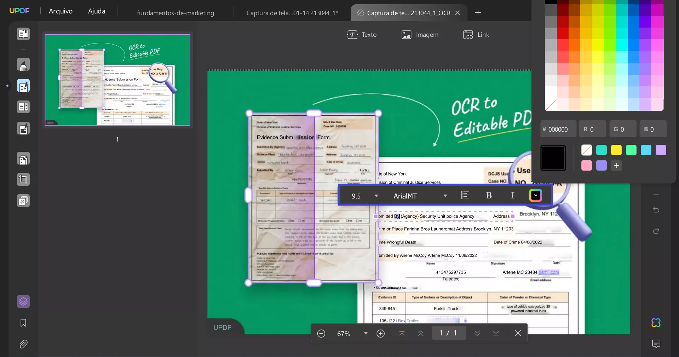Select the highlighter comment tool
The width and height of the screenshot is (679, 357).
coord(23,65)
